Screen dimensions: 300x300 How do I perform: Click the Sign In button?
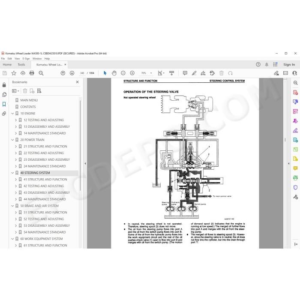(x=289, y=65)
